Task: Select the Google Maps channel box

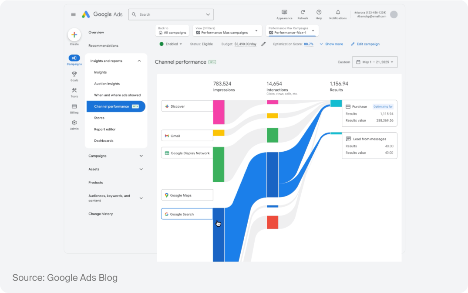Action: click(187, 195)
